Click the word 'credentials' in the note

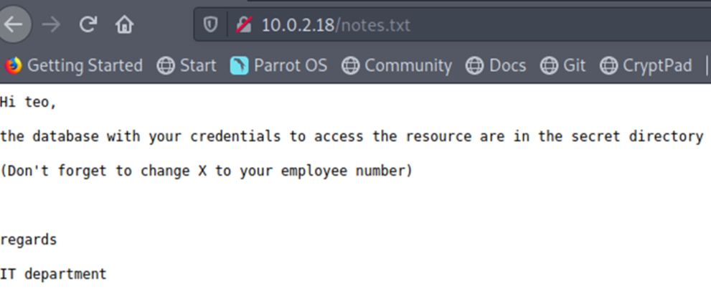coord(240,136)
